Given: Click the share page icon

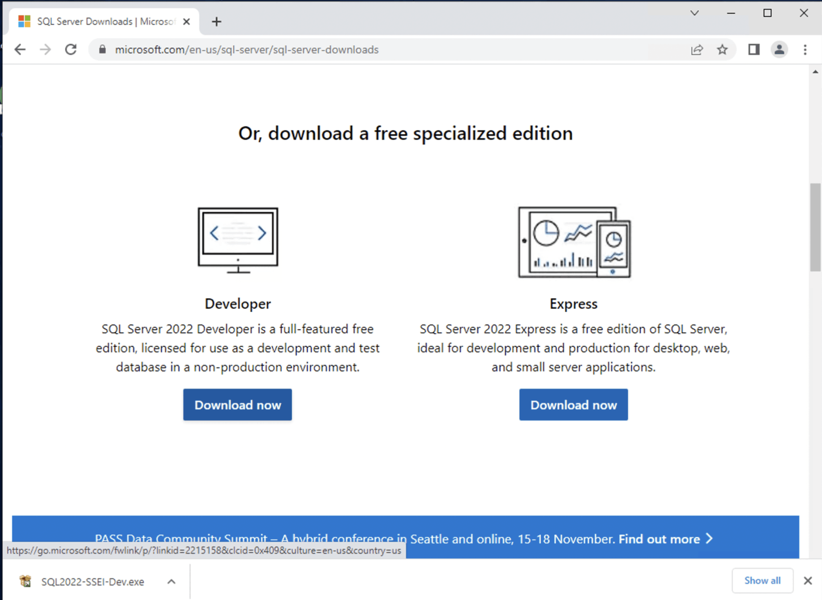Looking at the screenshot, I should [697, 50].
